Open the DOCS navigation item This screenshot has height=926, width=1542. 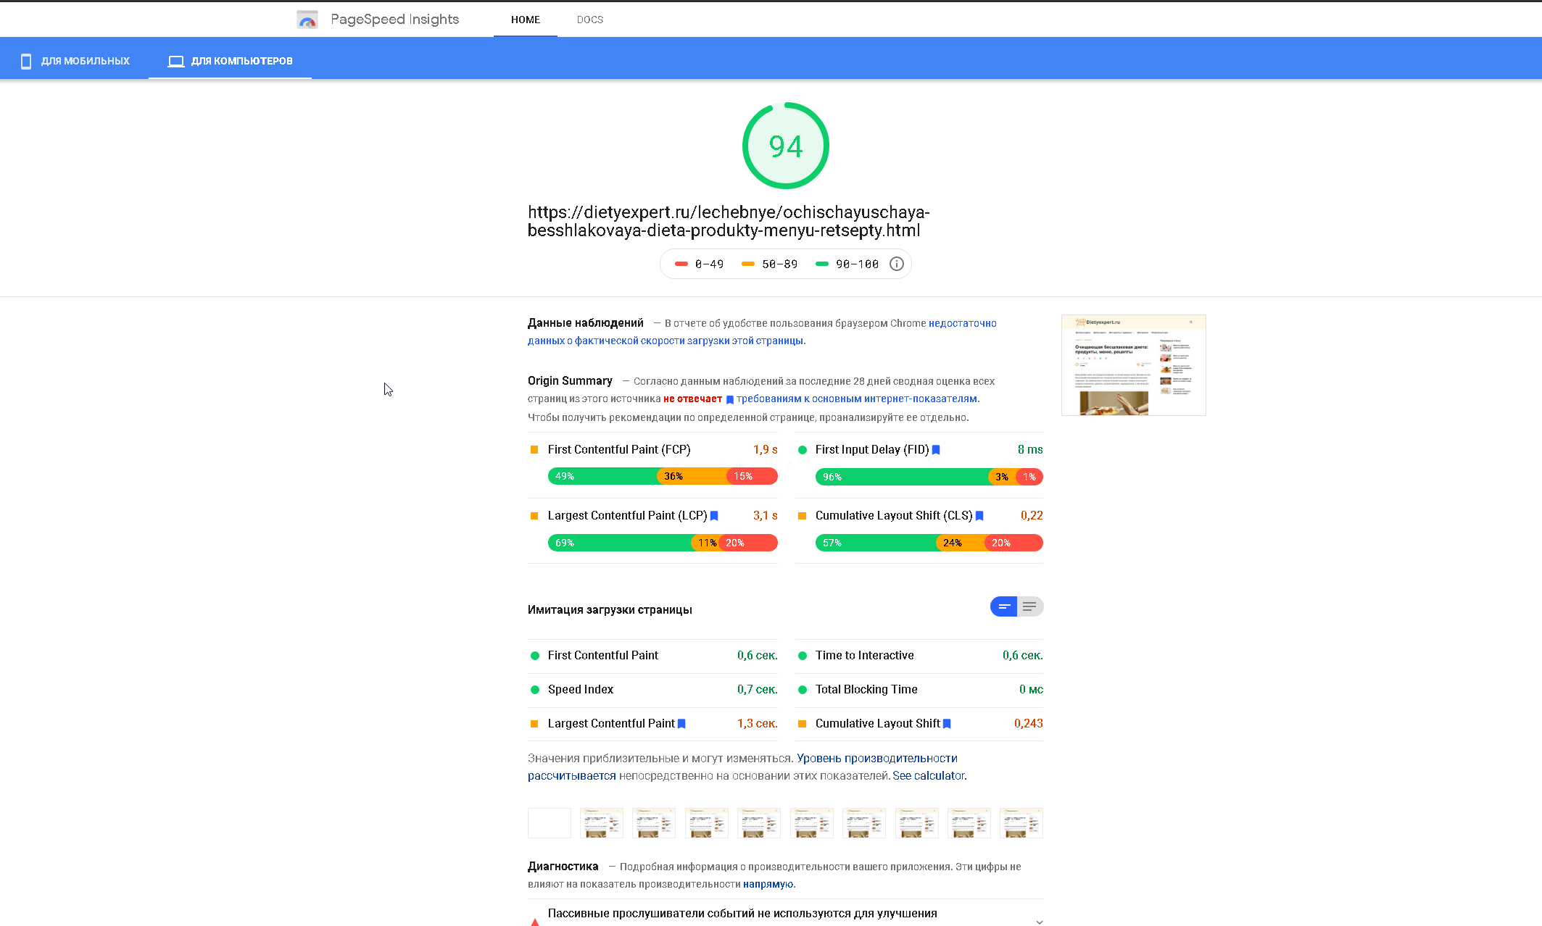tap(589, 20)
